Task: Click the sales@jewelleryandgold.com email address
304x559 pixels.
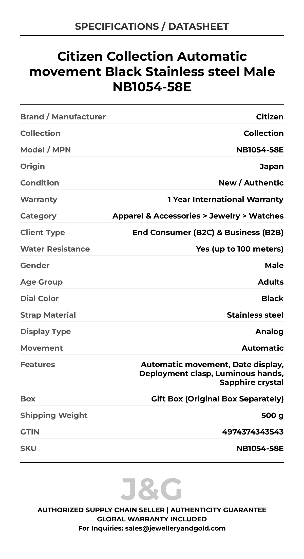Action: coord(175,528)
